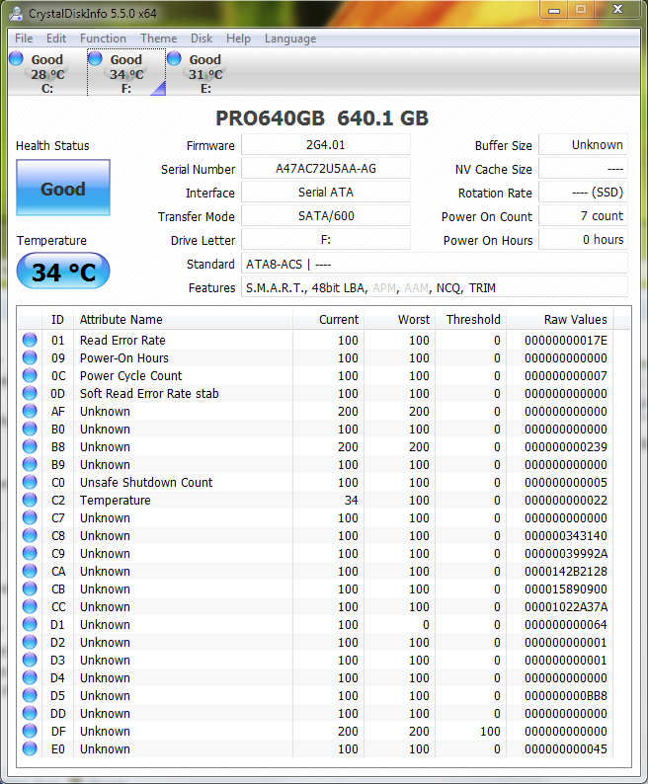Image resolution: width=648 pixels, height=784 pixels.
Task: Open the Language menu
Action: pos(290,39)
